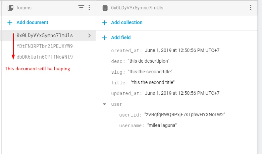Click the forums collection icon
This screenshot has height=154, width=262.
point(10,8)
